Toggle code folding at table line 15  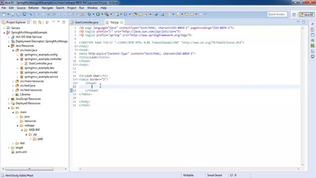tap(77, 80)
